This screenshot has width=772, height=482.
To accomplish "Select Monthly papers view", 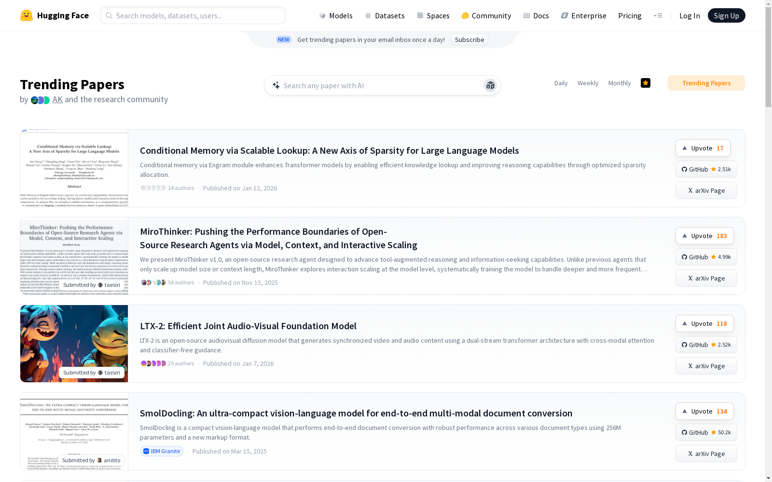I will [620, 83].
